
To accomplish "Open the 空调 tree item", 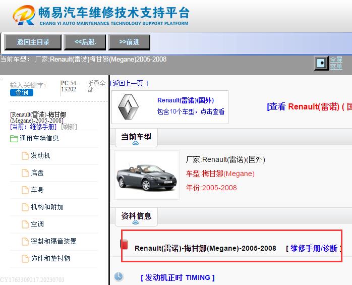I will (x=37, y=224).
